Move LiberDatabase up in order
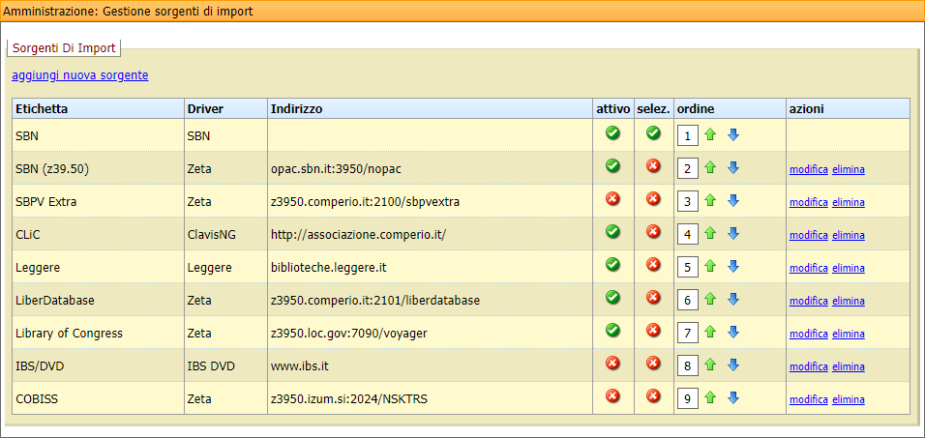This screenshot has width=925, height=438. click(x=710, y=300)
